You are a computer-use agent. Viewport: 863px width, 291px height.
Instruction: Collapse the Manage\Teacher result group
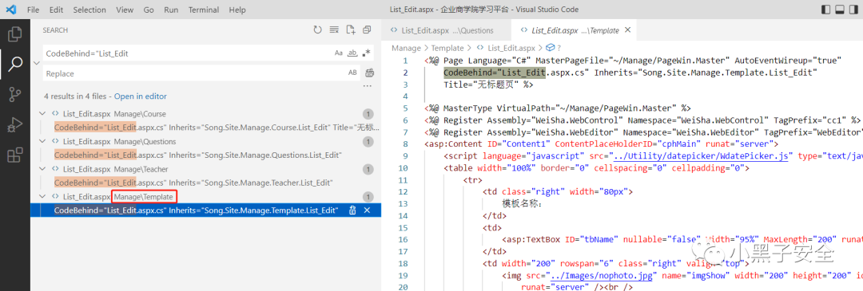(x=43, y=169)
